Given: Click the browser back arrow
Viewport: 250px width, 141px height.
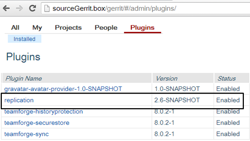Looking at the screenshot, I should (7, 8).
